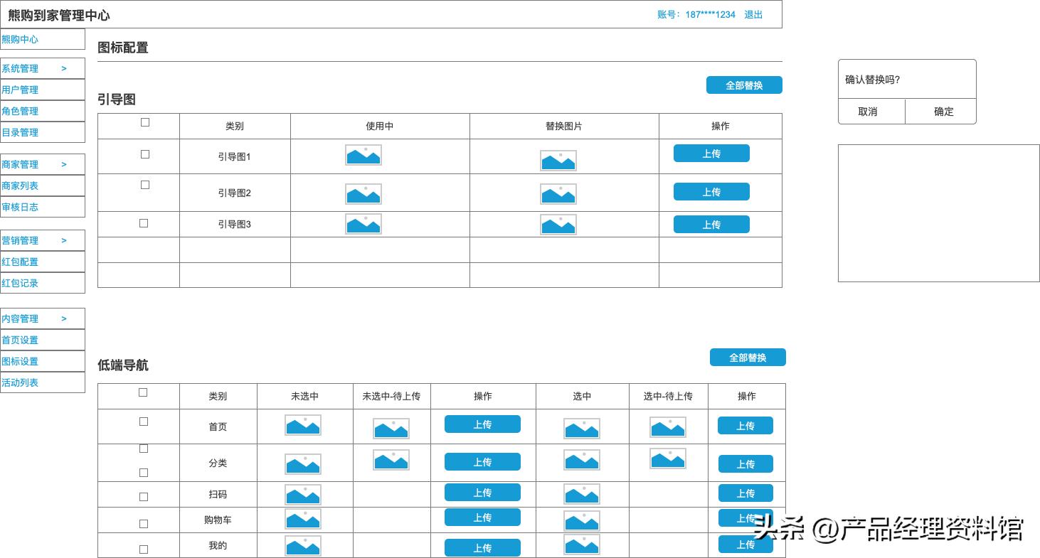Click the 首页 unselected-pending-upload image icon
Image resolution: width=1040 pixels, height=558 pixels.
[392, 429]
